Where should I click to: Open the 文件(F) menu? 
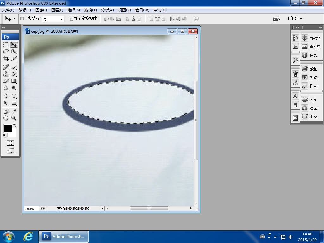pos(8,10)
